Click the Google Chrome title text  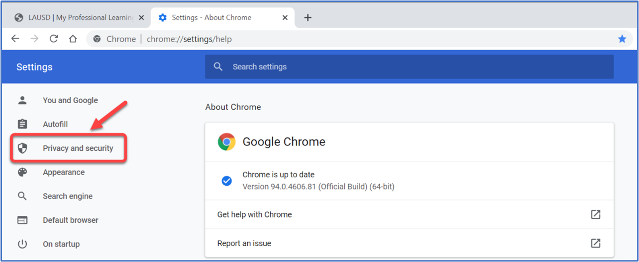pos(284,142)
